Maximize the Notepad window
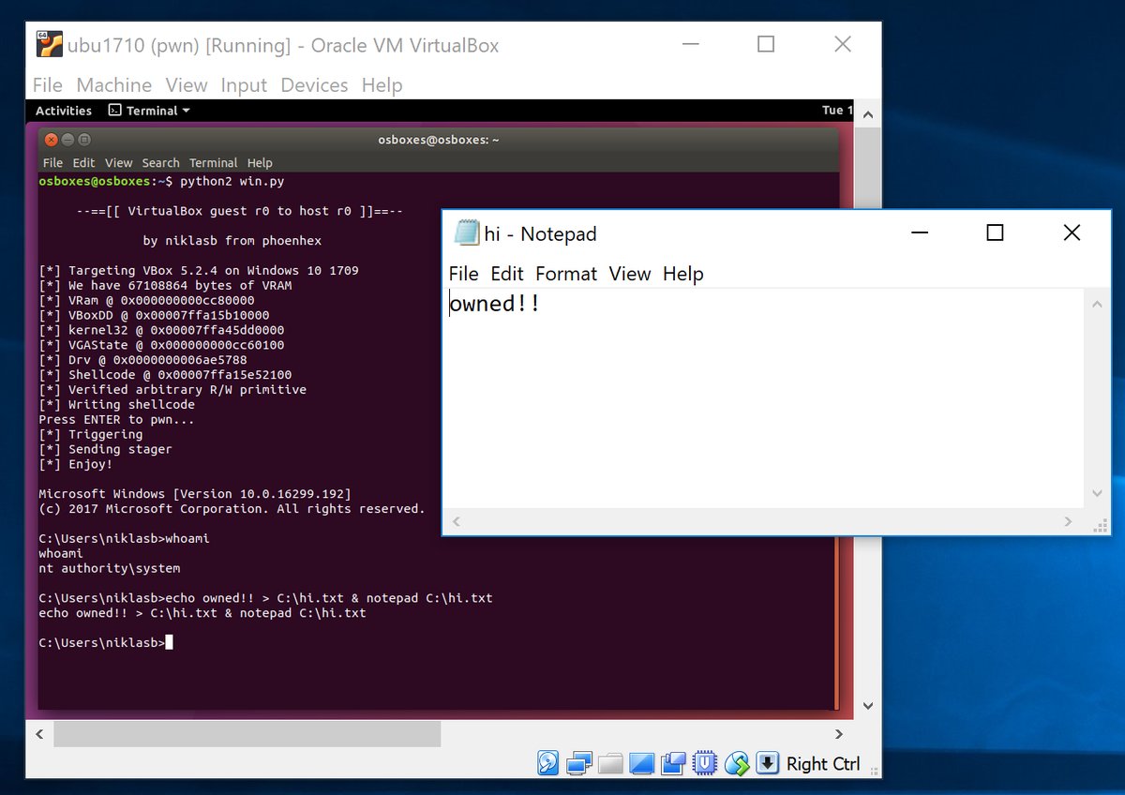Image resolution: width=1125 pixels, height=795 pixels. coord(995,232)
